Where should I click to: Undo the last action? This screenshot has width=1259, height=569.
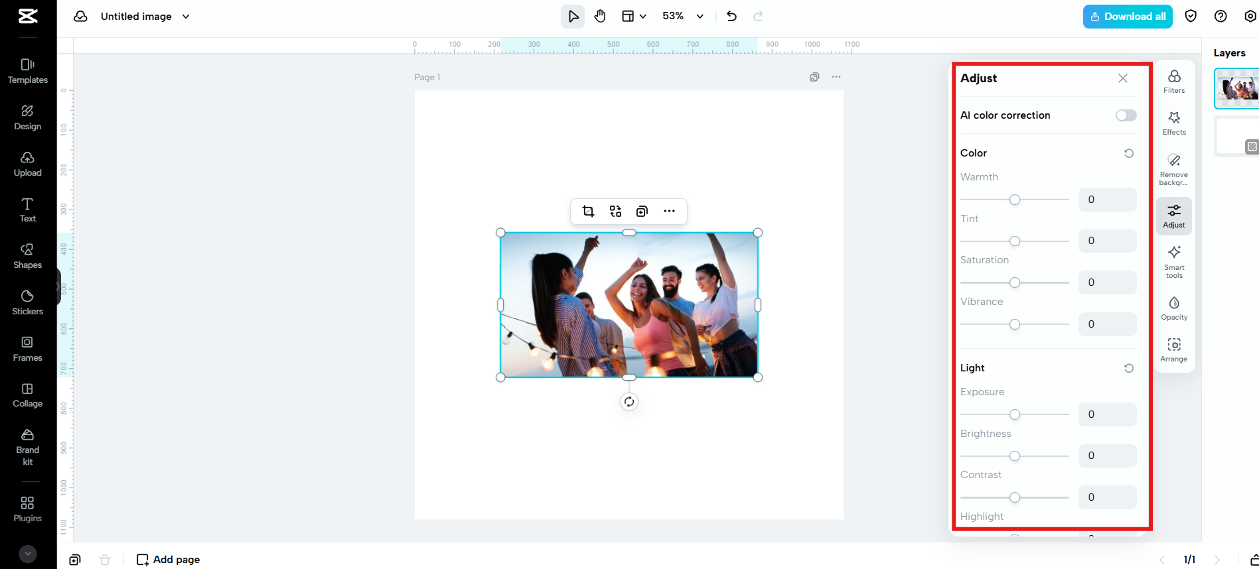point(731,16)
